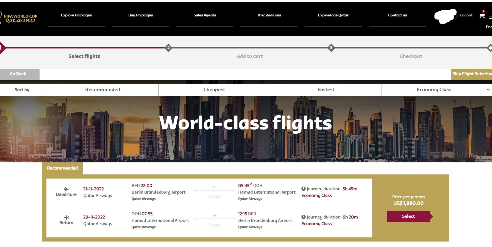Click the return airplane icon

click(66, 217)
